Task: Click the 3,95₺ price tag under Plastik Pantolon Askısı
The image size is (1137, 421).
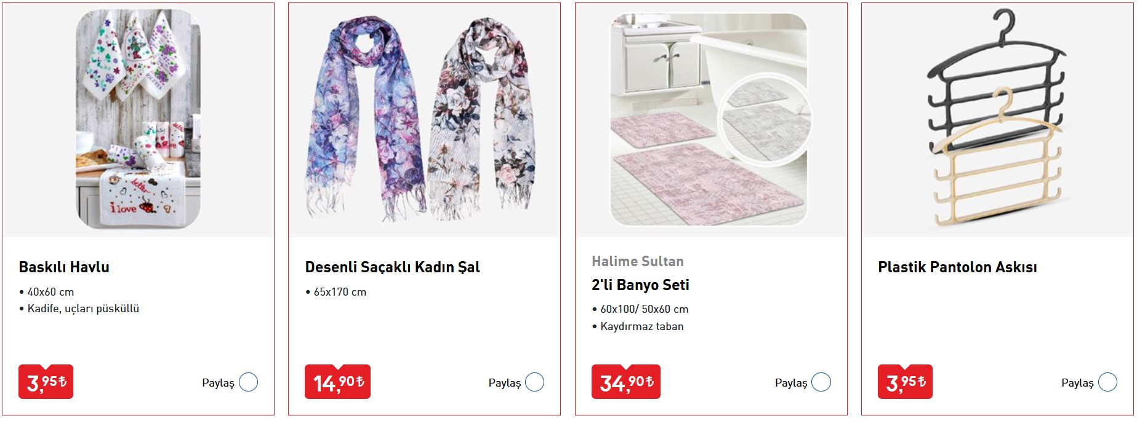Action: (905, 382)
